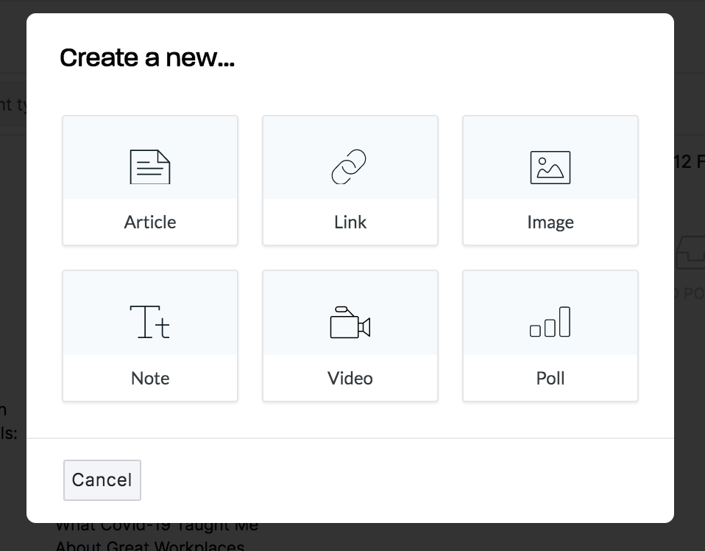Select the Image label text
This screenshot has width=705, height=551.
click(550, 222)
